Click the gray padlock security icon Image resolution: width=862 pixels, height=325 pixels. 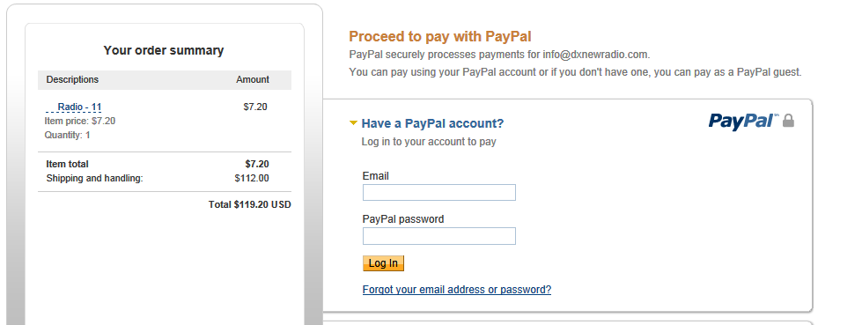tap(788, 121)
